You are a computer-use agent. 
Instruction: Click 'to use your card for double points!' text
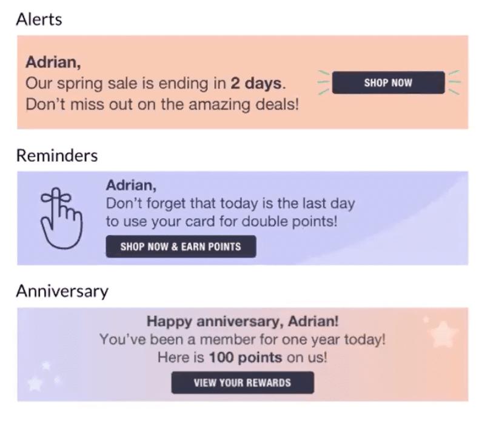tap(222, 221)
